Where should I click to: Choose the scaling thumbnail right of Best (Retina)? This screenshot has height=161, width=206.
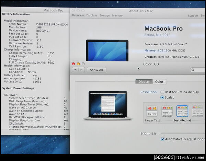click(198, 111)
